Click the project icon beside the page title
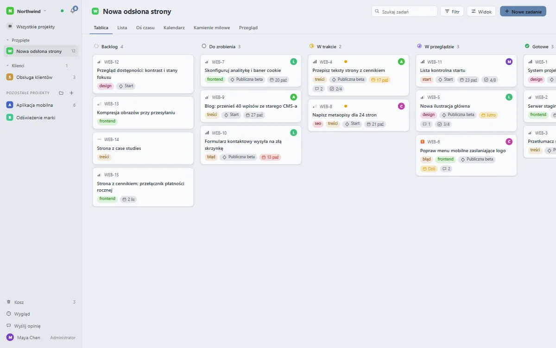The image size is (556, 348). [x=95, y=12]
